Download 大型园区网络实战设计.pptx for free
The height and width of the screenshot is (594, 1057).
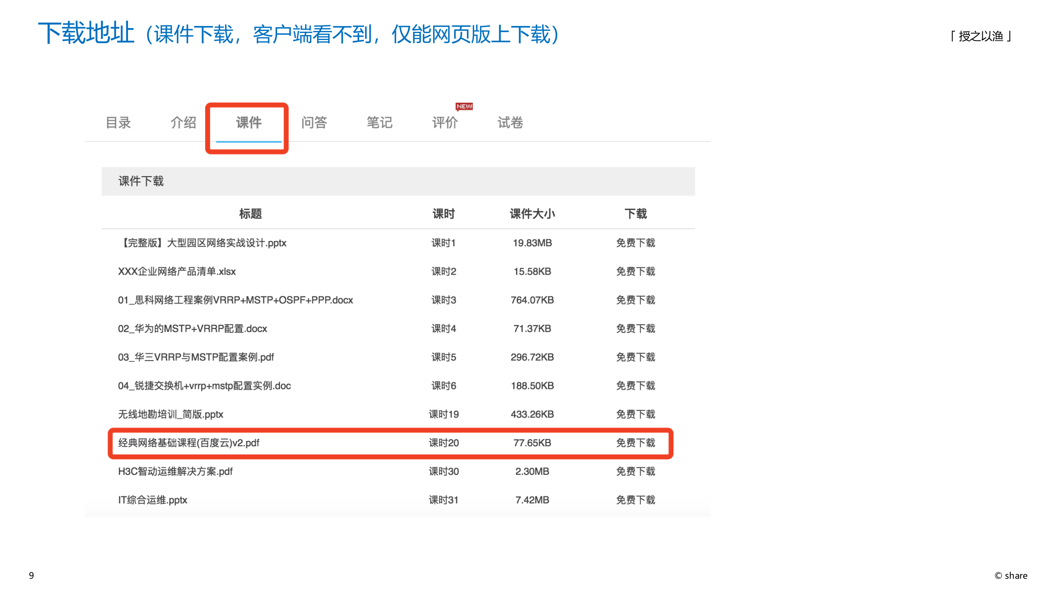[x=635, y=243]
